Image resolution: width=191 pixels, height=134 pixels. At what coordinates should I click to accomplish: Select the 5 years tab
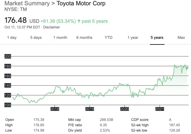tap(157, 38)
